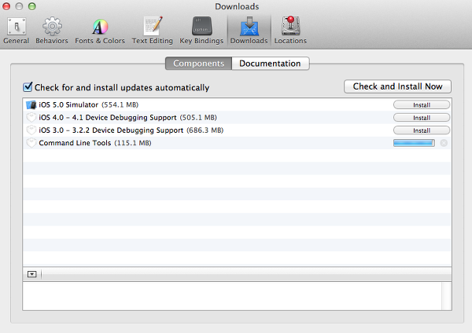472x333 pixels.
Task: Toggle the details pane disclosure button
Action: point(32,274)
